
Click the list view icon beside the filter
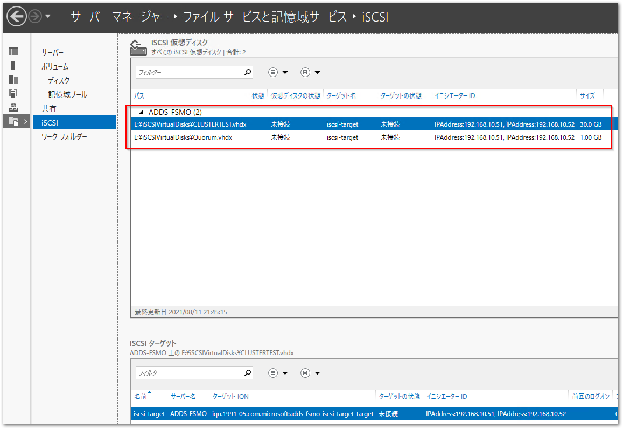pyautogui.click(x=272, y=72)
